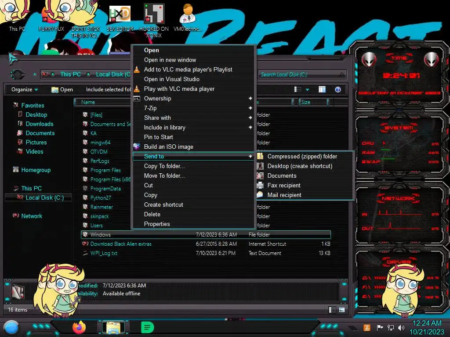450x337 pixels.
Task: Open the volume speaker tray icon
Action: tap(401, 327)
